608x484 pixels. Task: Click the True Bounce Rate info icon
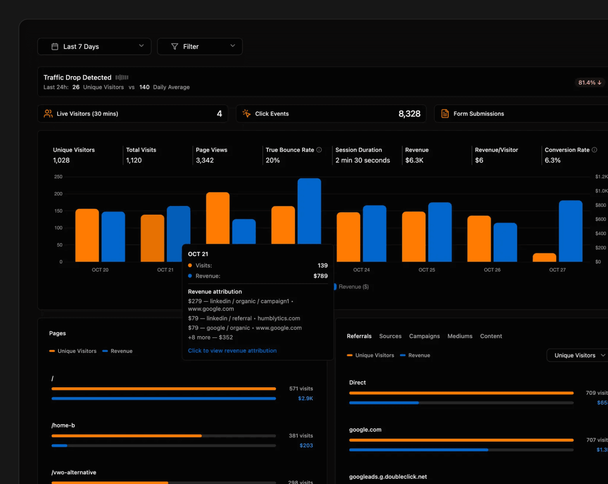[319, 150]
